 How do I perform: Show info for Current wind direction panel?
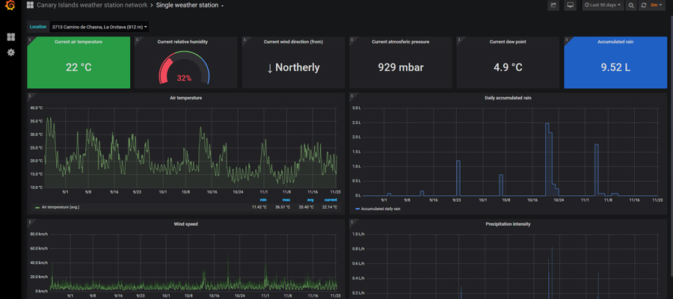pyautogui.click(x=245, y=40)
